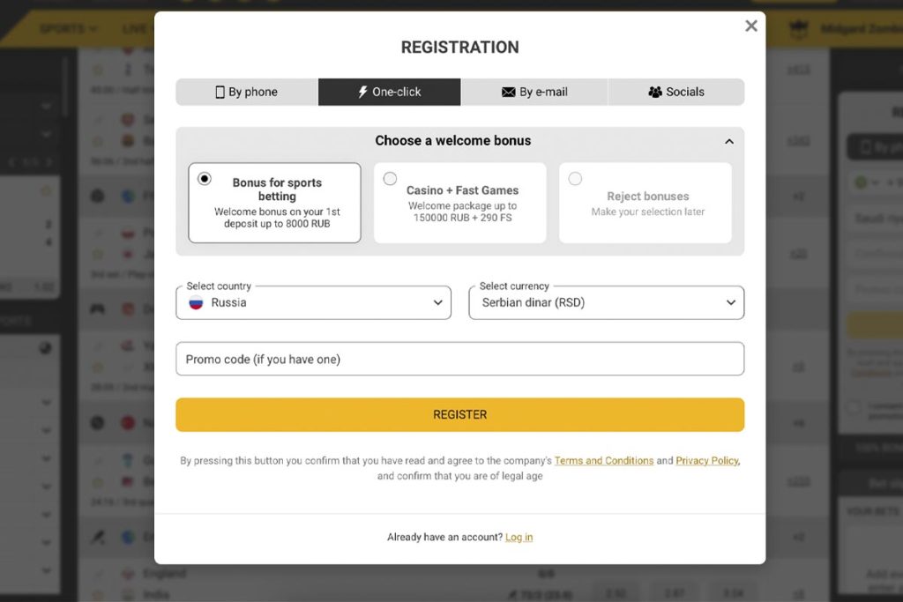
Task: Select Casino + Fast Games bonus radio
Action: point(390,179)
